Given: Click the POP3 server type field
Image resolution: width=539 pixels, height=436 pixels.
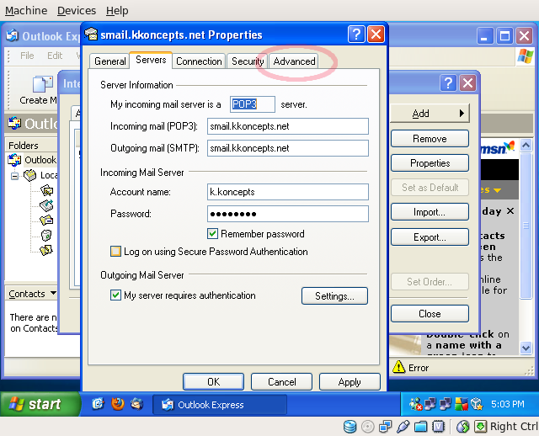Looking at the screenshot, I should [x=253, y=104].
